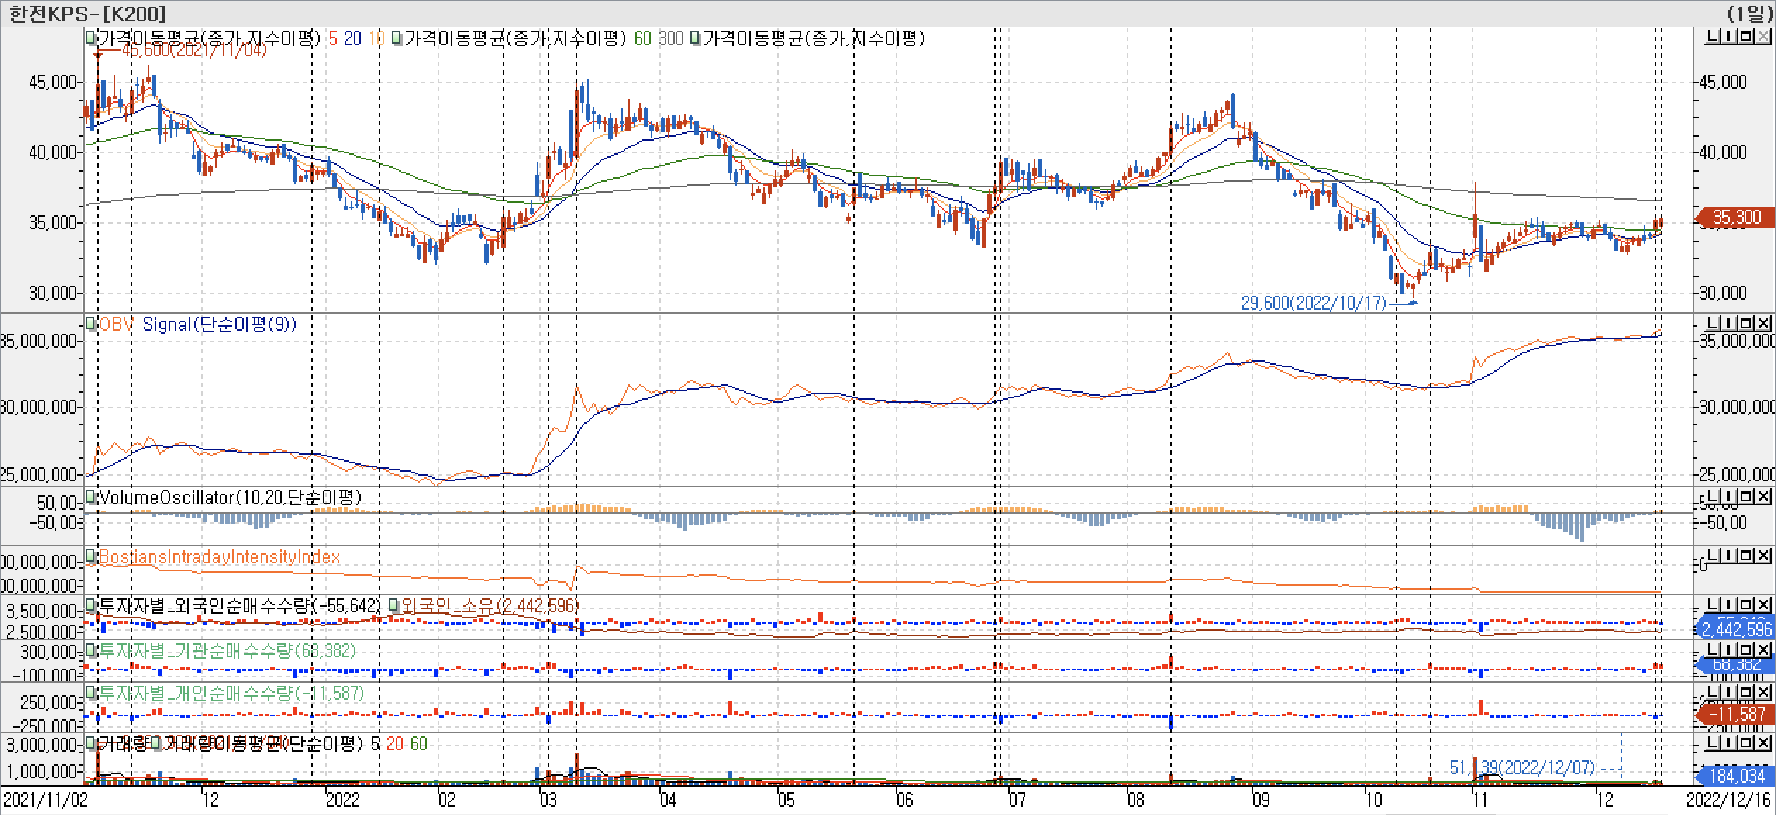Click the green 60 moving-average period label

coord(642,38)
